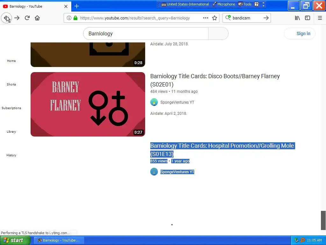Viewport: 326px width, 245px height.
Task: Click the YouTube search submit button
Action: point(218,33)
